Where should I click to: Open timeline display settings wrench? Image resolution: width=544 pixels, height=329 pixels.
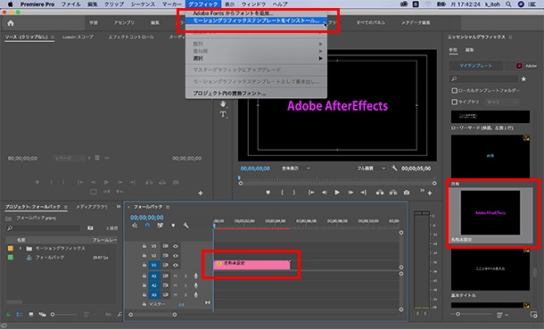pos(186,226)
